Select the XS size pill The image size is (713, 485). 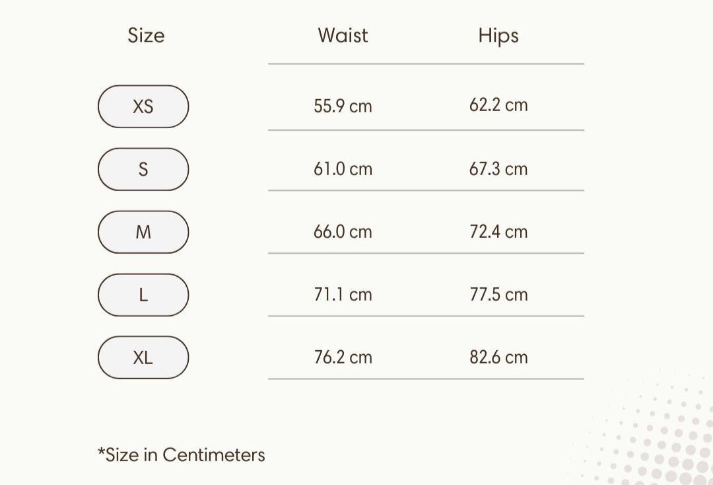tap(143, 106)
